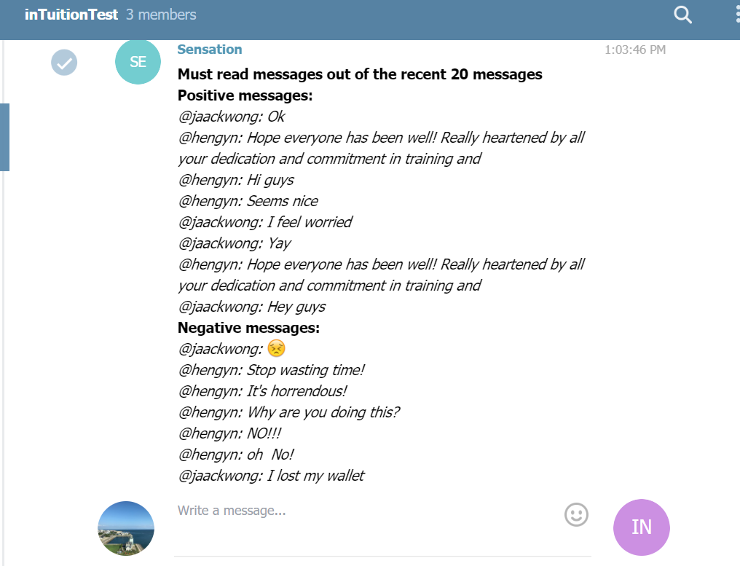The width and height of the screenshot is (740, 566).
Task: Click the lighthouse profile photo beside composer
Action: (126, 528)
